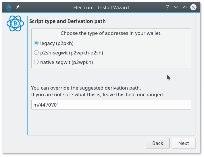Maximize the wizard using the up chevron
204x157 pixels.
(x=185, y=7)
